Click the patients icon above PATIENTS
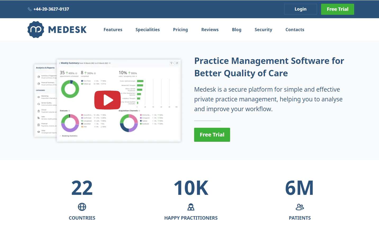The height and width of the screenshot is (231, 379). click(x=300, y=207)
